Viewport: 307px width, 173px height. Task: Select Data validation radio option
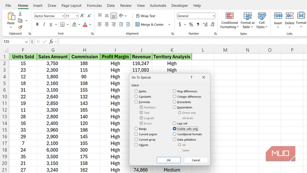[x=175, y=139]
